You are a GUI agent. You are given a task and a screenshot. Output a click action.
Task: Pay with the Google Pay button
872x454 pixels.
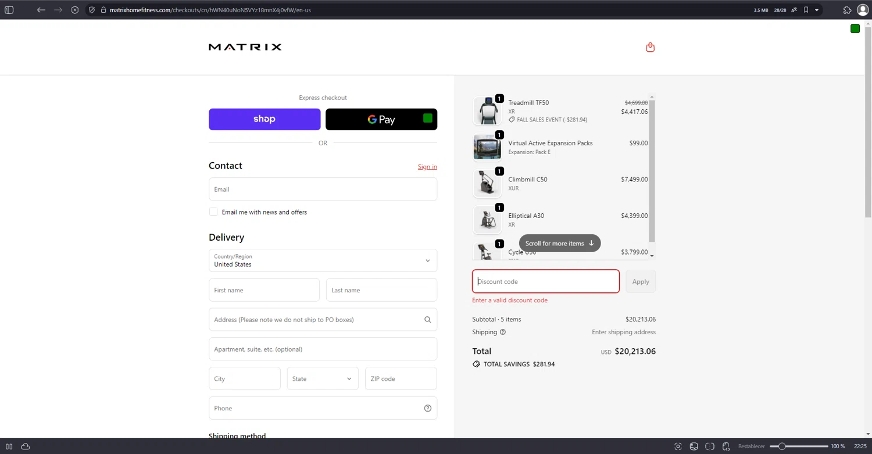pyautogui.click(x=381, y=119)
